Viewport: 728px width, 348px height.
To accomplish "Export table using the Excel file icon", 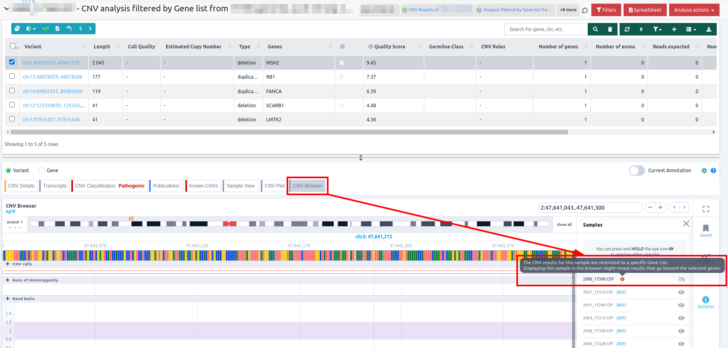I will click(57, 29).
